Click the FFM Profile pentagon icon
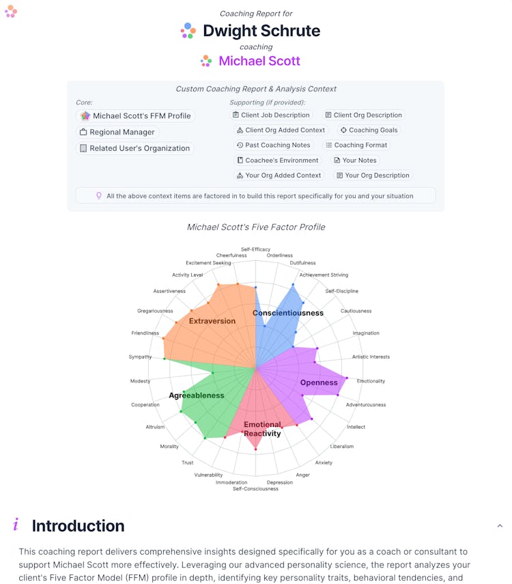Image resolution: width=512 pixels, height=584 pixels. pyautogui.click(x=85, y=116)
